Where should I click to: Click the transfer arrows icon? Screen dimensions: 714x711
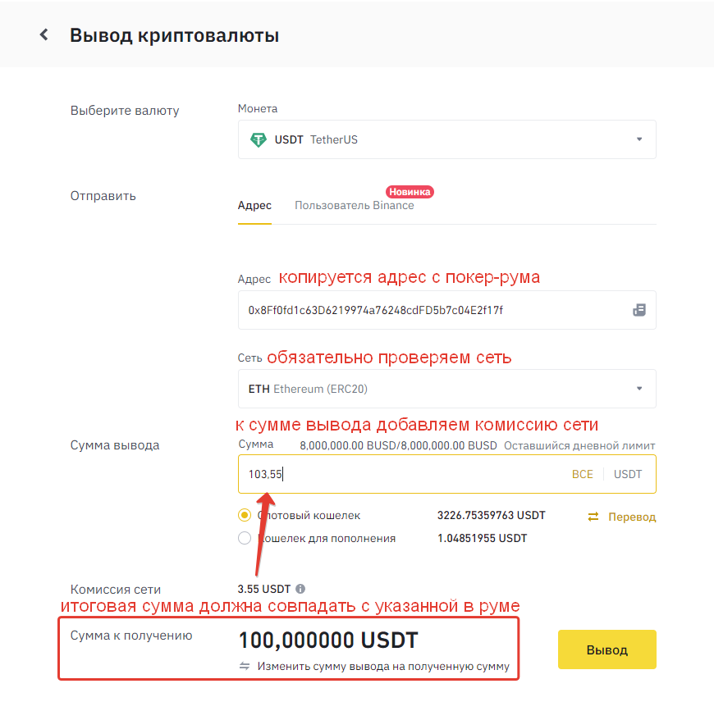[x=593, y=517]
